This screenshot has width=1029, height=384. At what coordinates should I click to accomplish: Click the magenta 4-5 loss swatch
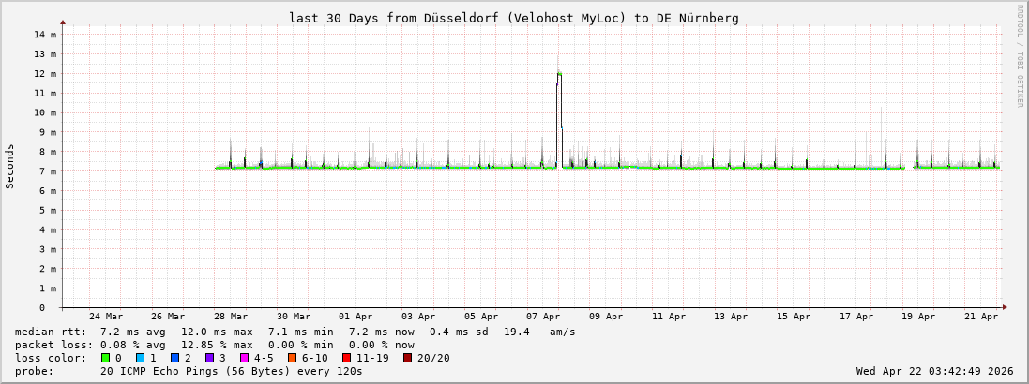(245, 358)
